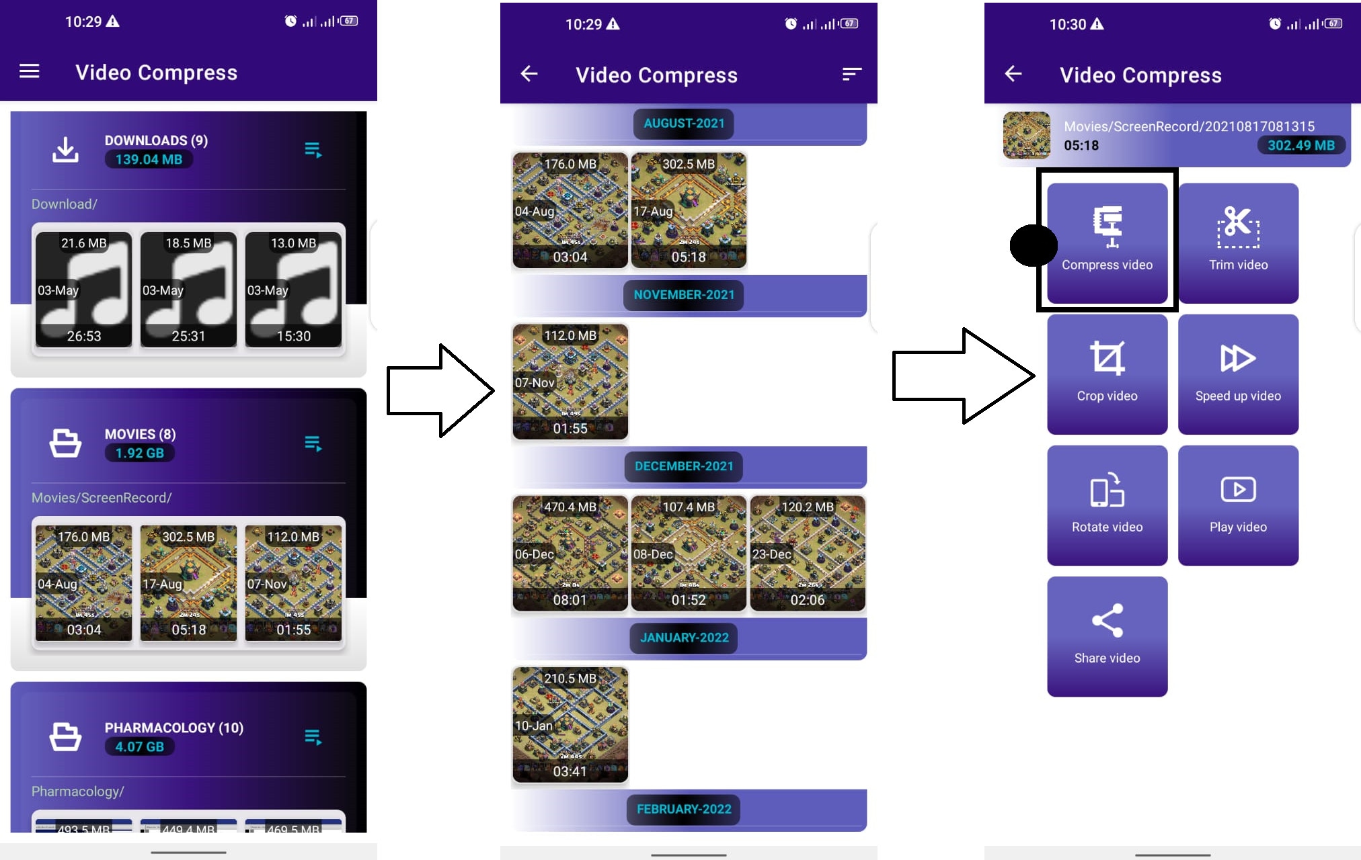Select the Crop video tool
This screenshot has height=860, width=1361.
(1106, 371)
